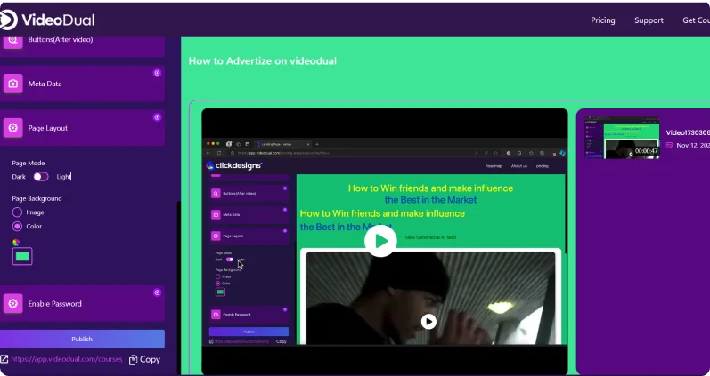The height and width of the screenshot is (376, 710).
Task: Select the Color page background option
Action: pos(17,227)
